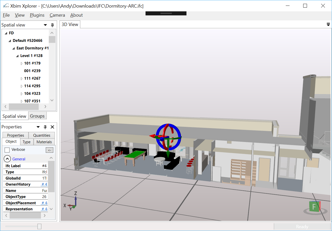Image resolution: width=332 pixels, height=231 pixels.
Task: Open the Plugins menu
Action: [37, 15]
